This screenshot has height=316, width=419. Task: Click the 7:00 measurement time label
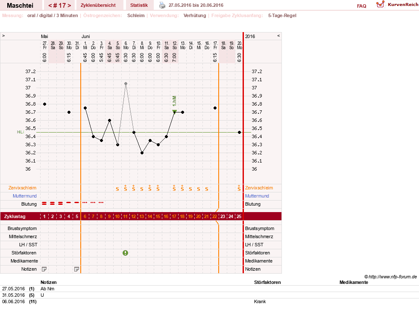[174, 58]
